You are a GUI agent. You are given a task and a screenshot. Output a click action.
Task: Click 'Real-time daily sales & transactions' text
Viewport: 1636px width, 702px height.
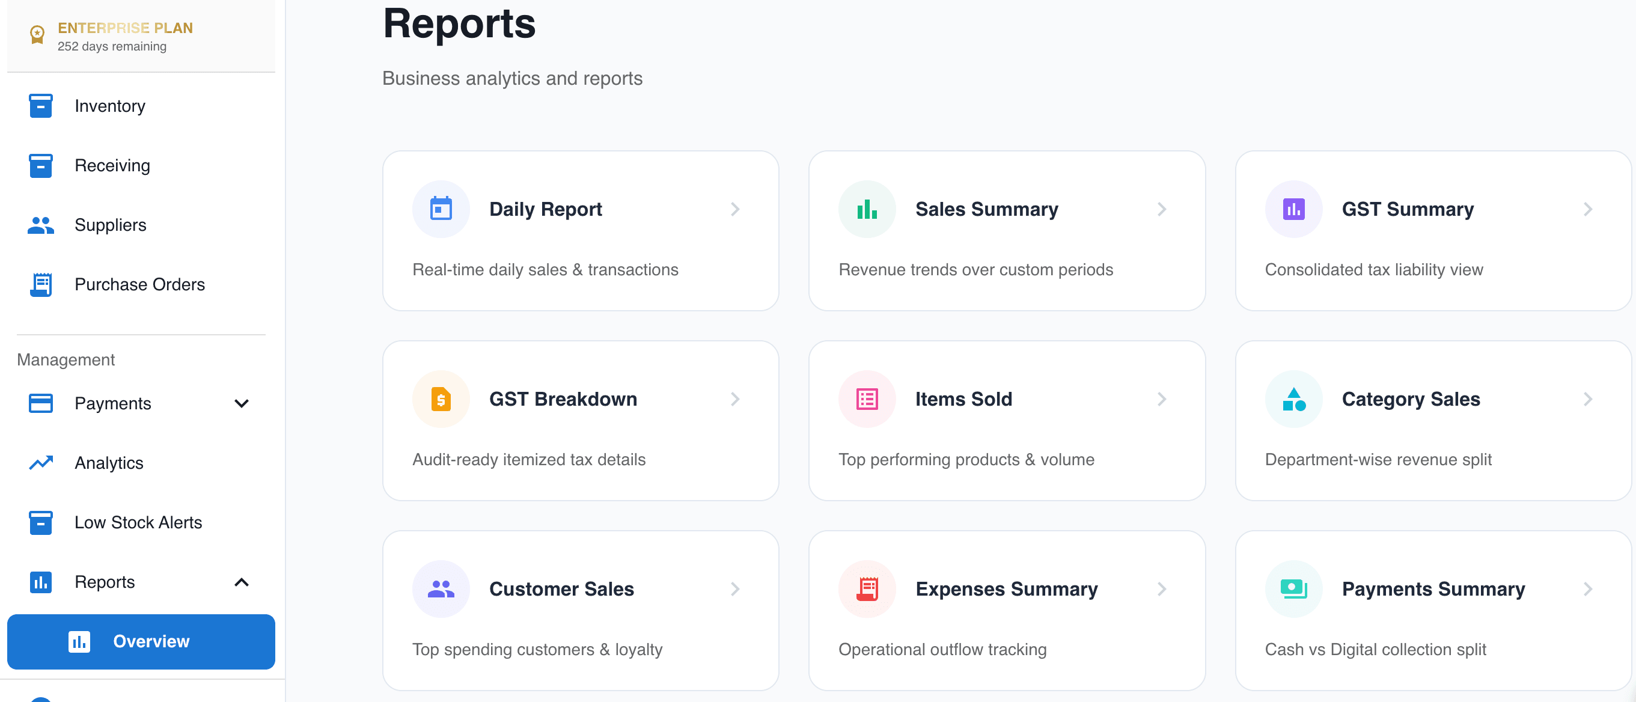pyautogui.click(x=545, y=269)
